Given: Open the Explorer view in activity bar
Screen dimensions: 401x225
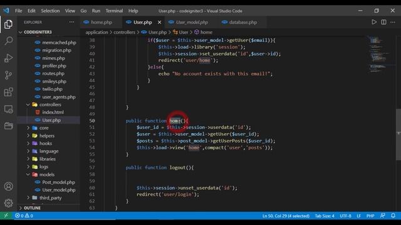Looking at the screenshot, I should 8,24.
